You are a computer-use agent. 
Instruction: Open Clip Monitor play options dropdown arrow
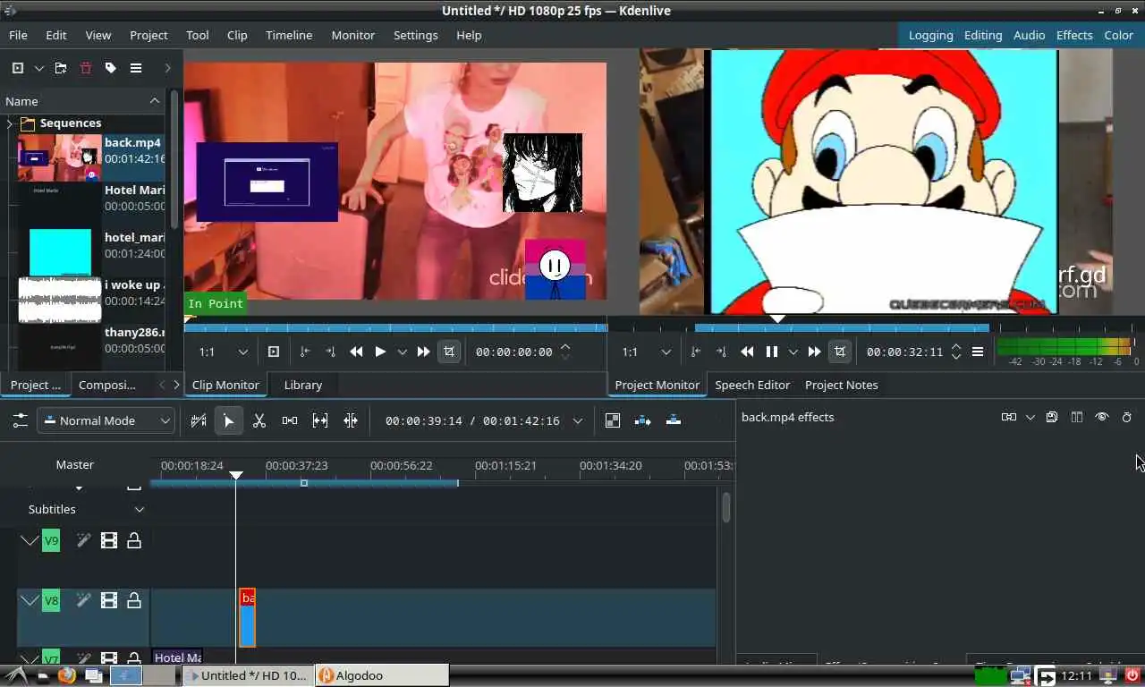coord(402,352)
